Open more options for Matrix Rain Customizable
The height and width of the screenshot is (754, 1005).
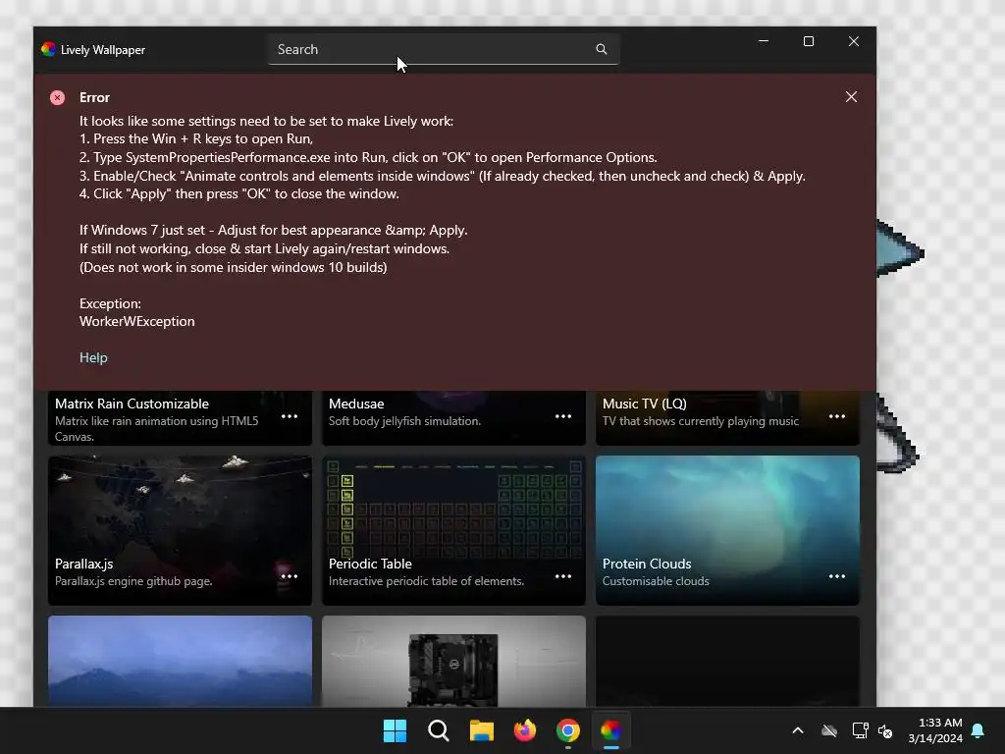290,416
